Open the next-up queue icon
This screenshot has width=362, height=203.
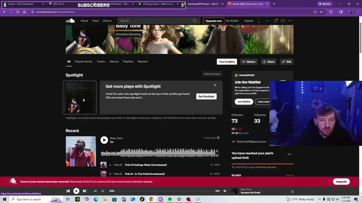click(292, 191)
